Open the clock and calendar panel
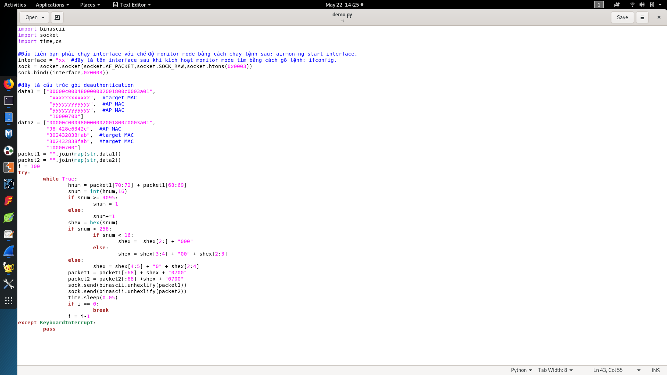This screenshot has height=375, width=667. point(344,5)
